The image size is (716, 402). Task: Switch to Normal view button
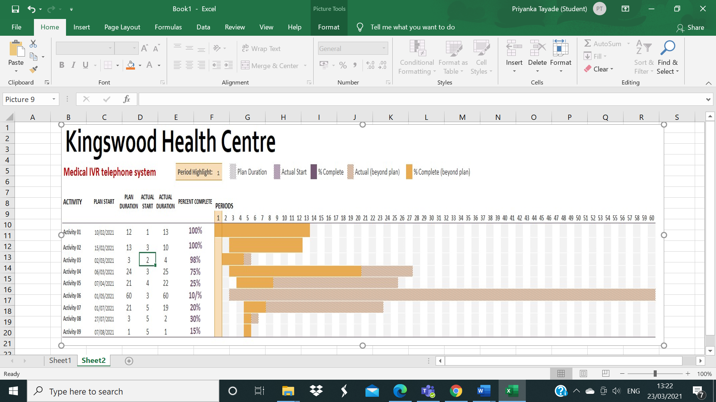(561, 373)
